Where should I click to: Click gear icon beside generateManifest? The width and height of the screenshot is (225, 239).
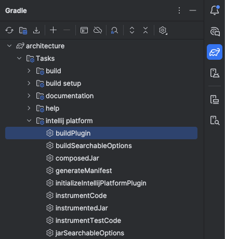pos(50,170)
